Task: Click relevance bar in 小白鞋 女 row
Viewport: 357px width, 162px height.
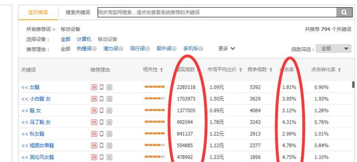Action: click(x=154, y=98)
